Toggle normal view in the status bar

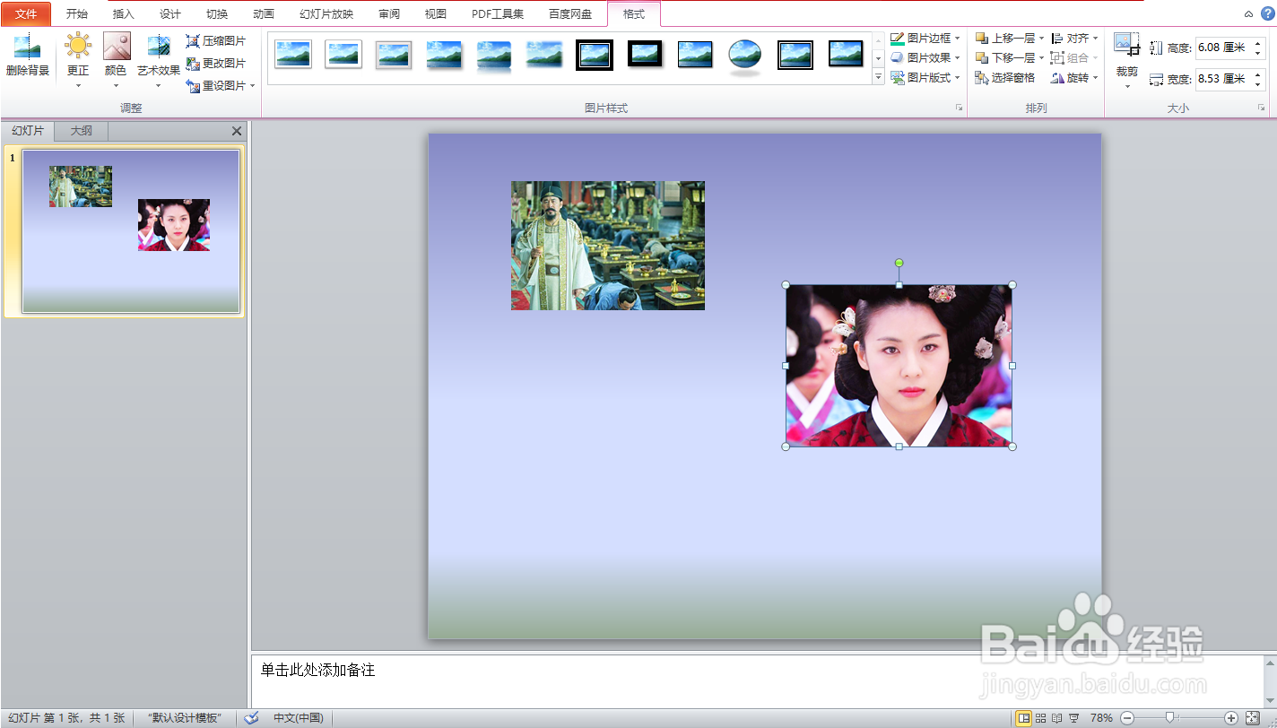[1023, 718]
